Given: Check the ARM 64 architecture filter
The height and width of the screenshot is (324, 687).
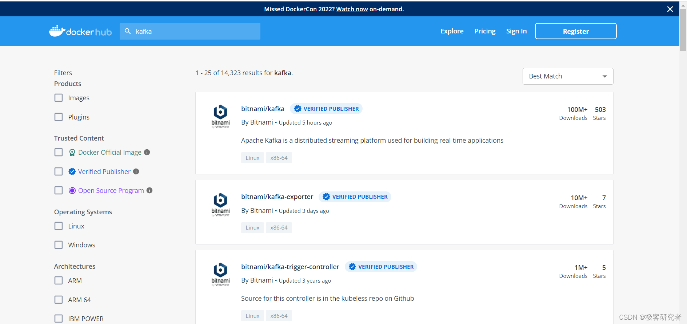Looking at the screenshot, I should pos(59,300).
